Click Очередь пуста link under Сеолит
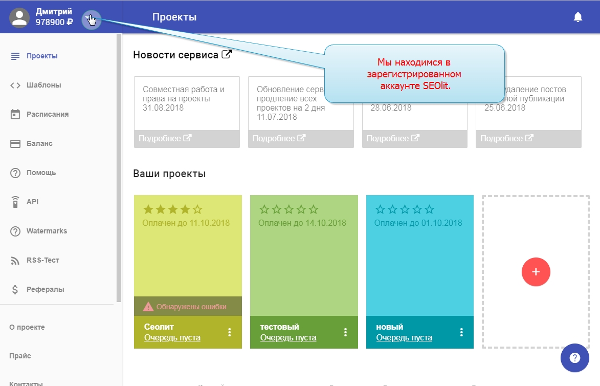Viewport: 600px width, 386px height. pos(172,338)
